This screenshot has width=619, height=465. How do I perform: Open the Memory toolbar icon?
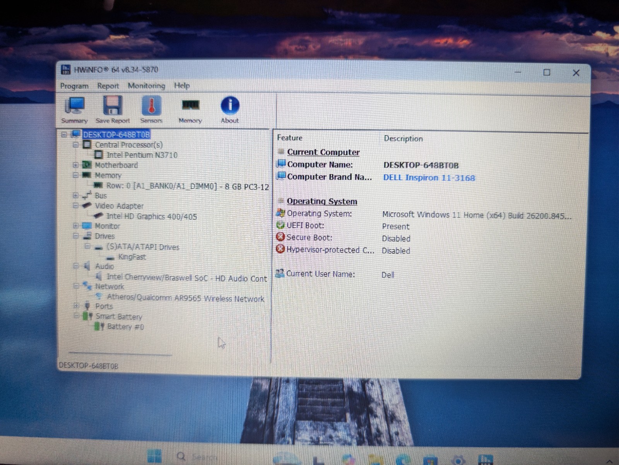tap(190, 111)
